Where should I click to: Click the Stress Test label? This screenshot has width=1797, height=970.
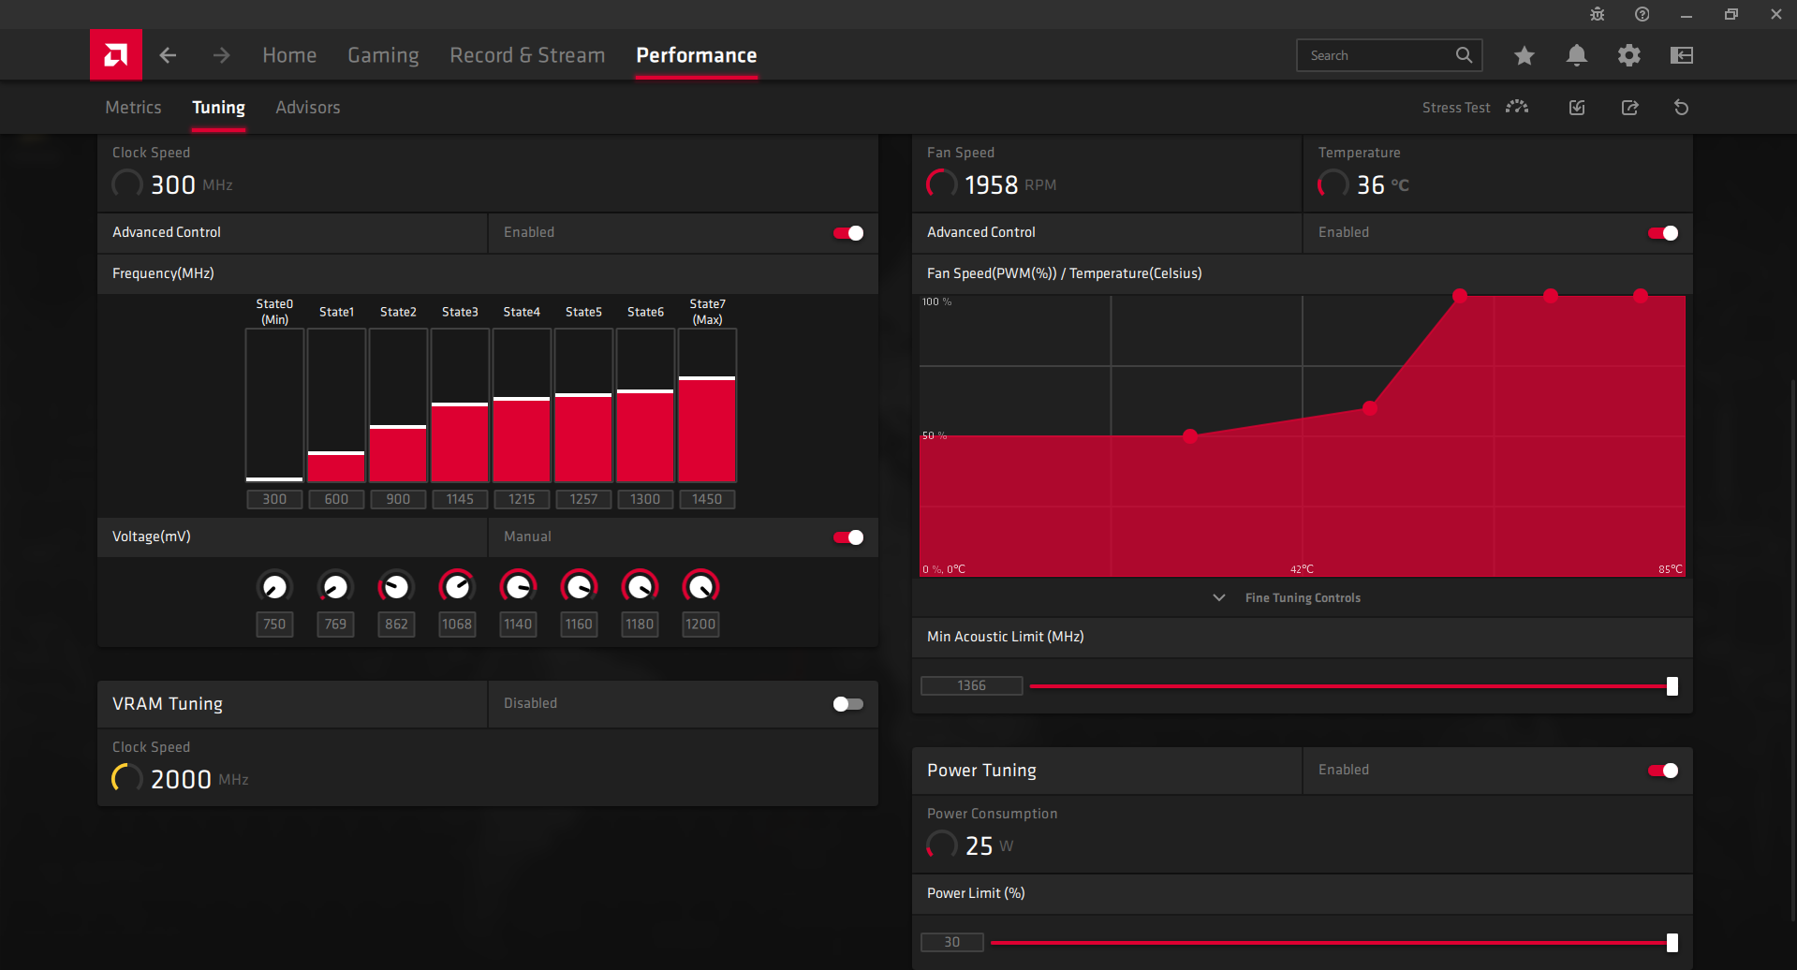(x=1456, y=108)
